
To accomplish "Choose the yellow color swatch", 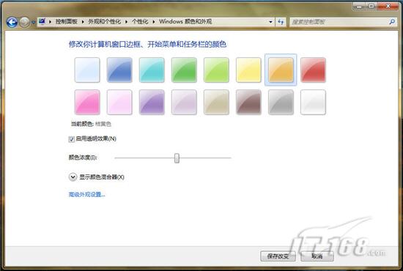I will tap(248, 70).
